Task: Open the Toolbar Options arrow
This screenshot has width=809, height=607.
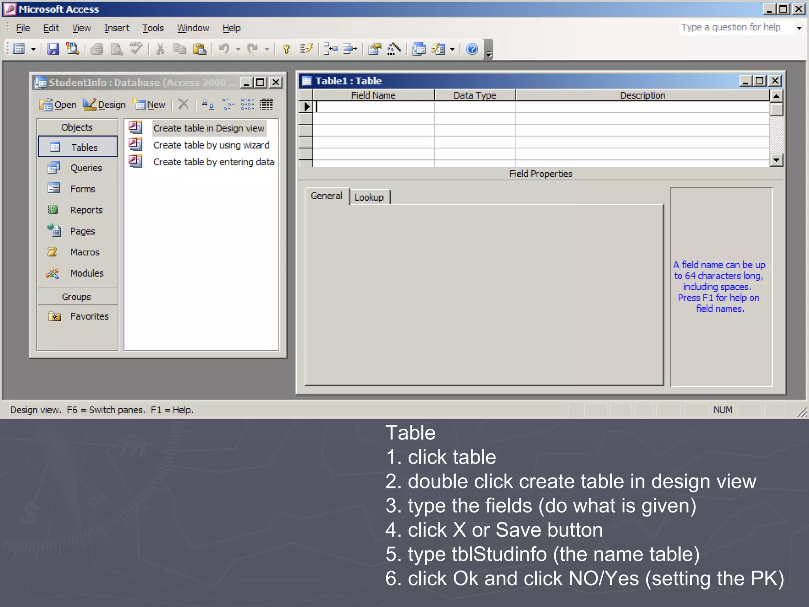Action: pyautogui.click(x=489, y=49)
